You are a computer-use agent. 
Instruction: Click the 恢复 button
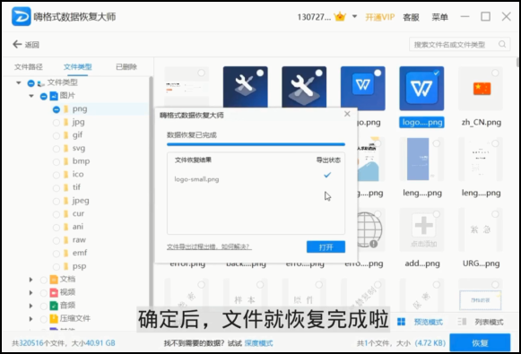click(x=480, y=342)
